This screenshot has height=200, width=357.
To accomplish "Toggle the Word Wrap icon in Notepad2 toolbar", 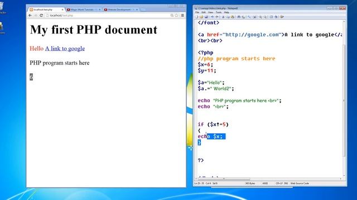I will 249,17.
